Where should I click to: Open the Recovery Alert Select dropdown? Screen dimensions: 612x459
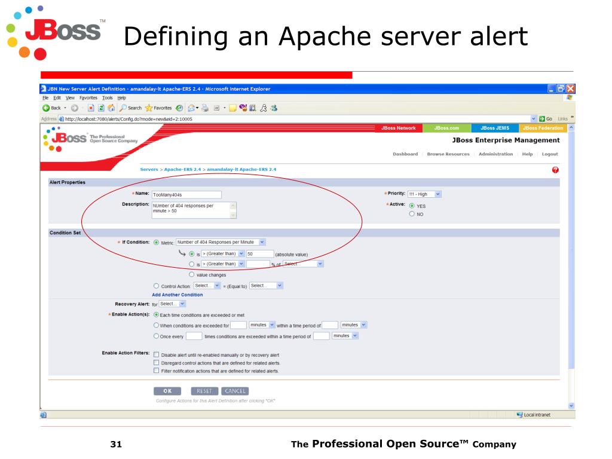pyautogui.click(x=172, y=304)
